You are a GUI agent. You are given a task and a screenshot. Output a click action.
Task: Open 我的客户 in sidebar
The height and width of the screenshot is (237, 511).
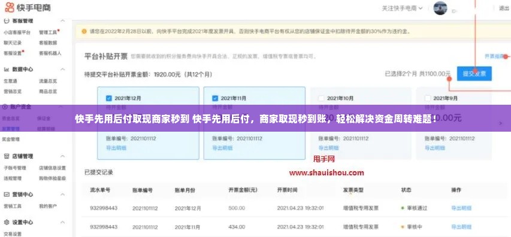pyautogui.click(x=48, y=206)
